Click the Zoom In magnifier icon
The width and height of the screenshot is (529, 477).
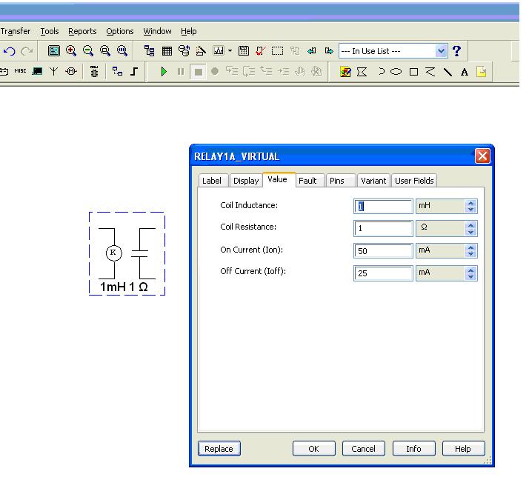[71, 51]
